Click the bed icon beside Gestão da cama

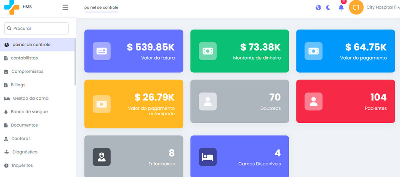pos(7,98)
